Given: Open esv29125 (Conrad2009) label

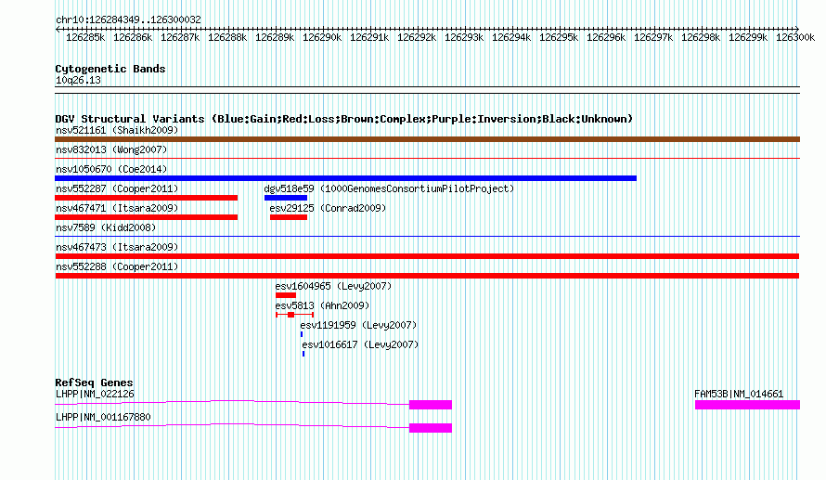Looking at the screenshot, I should [328, 208].
